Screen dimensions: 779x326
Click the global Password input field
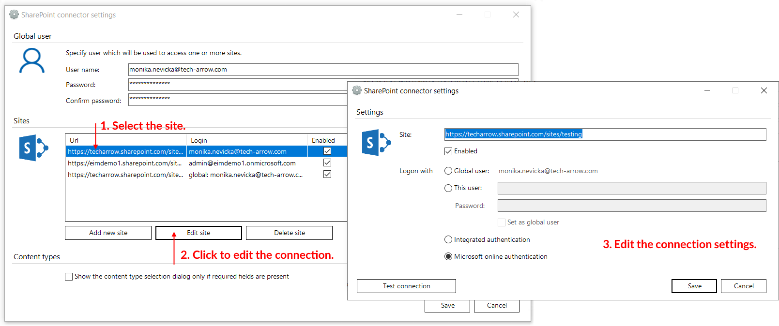pyautogui.click(x=238, y=85)
